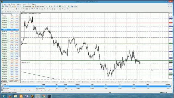Open the Navigator folder icon
174x98 pixels.
pos(15,6)
